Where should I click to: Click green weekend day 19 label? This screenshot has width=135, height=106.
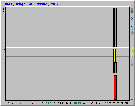pos(79,103)
